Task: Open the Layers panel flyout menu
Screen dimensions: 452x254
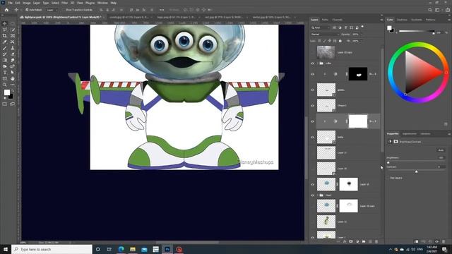Action: pyautogui.click(x=381, y=20)
